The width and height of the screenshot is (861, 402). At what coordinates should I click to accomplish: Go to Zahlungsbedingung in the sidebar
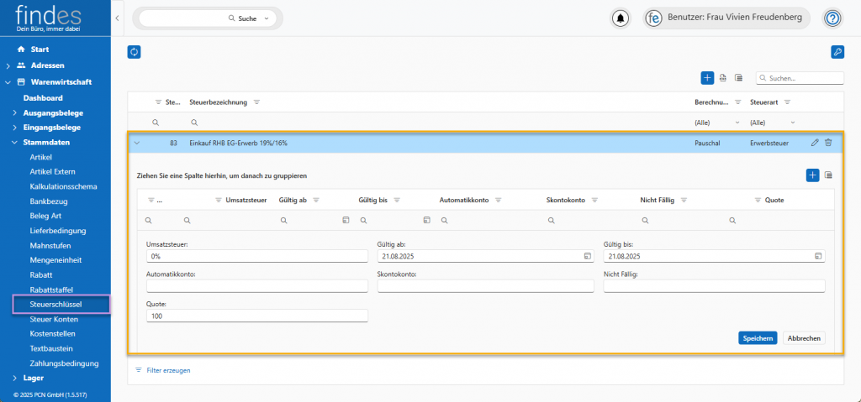[64, 363]
